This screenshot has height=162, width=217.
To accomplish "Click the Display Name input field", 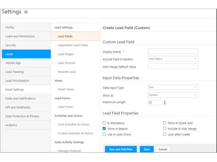I will 173,51.
